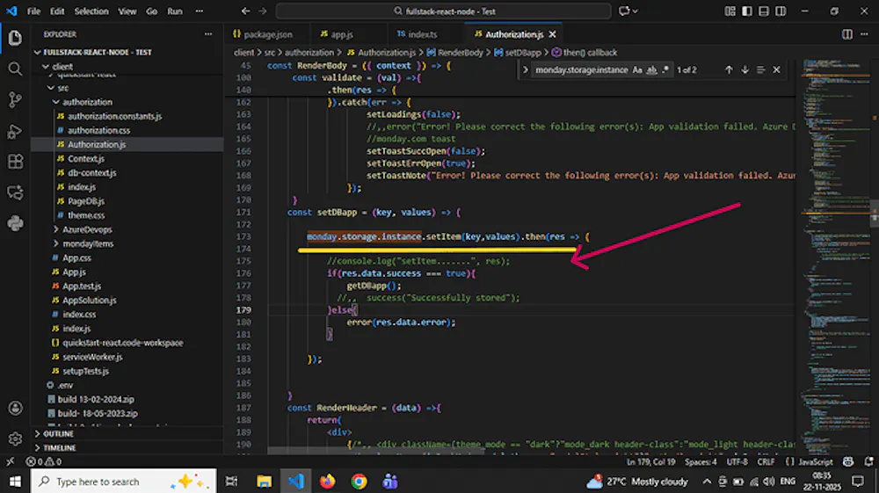
Task: Expand the OUTLINE section
Action: tap(59, 433)
